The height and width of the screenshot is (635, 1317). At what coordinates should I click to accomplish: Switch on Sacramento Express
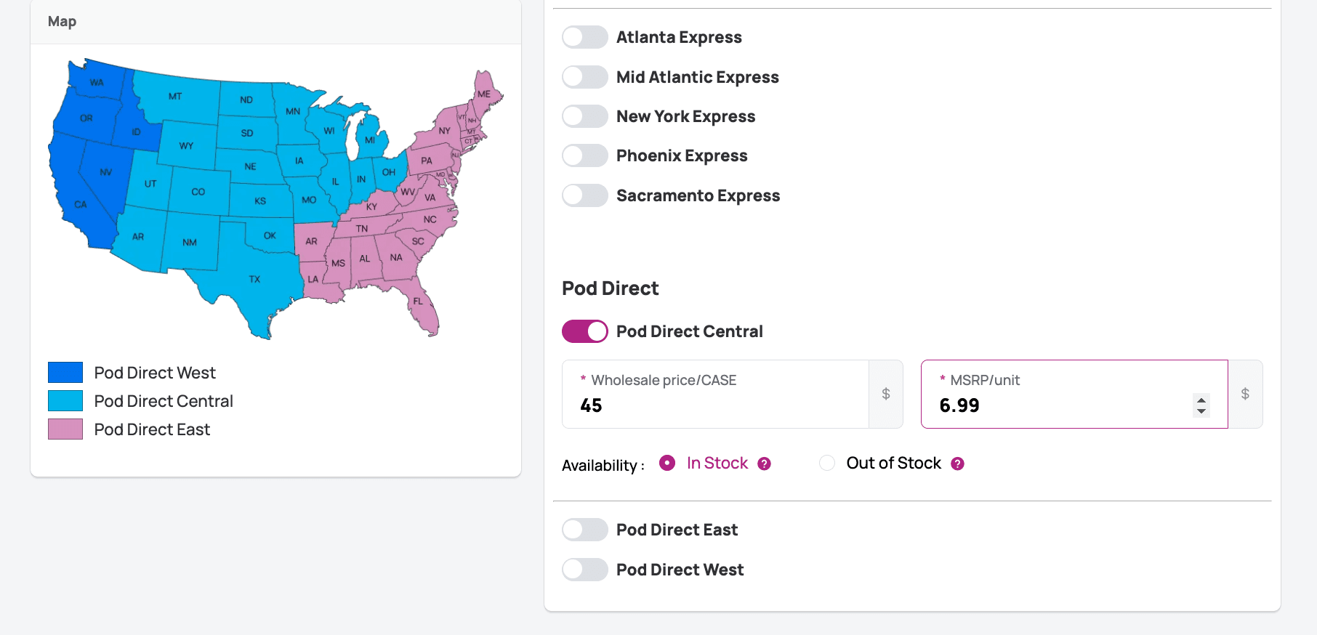coord(584,195)
